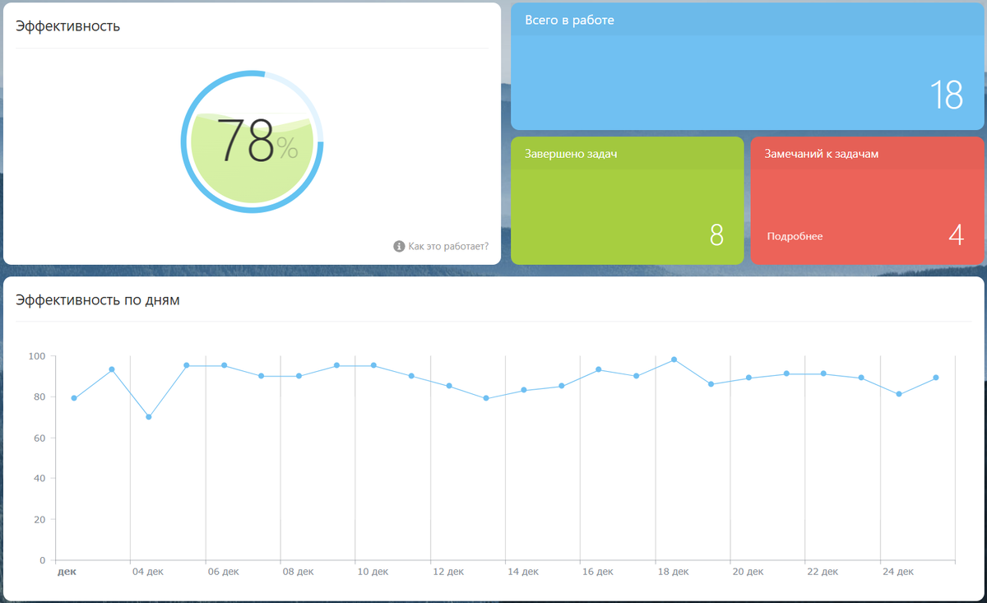
Task: Click the value 8 in the green card
Action: pyautogui.click(x=716, y=235)
